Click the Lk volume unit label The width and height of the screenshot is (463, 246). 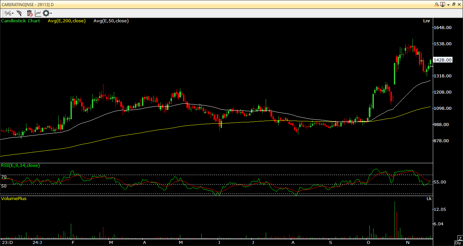coord(429,198)
